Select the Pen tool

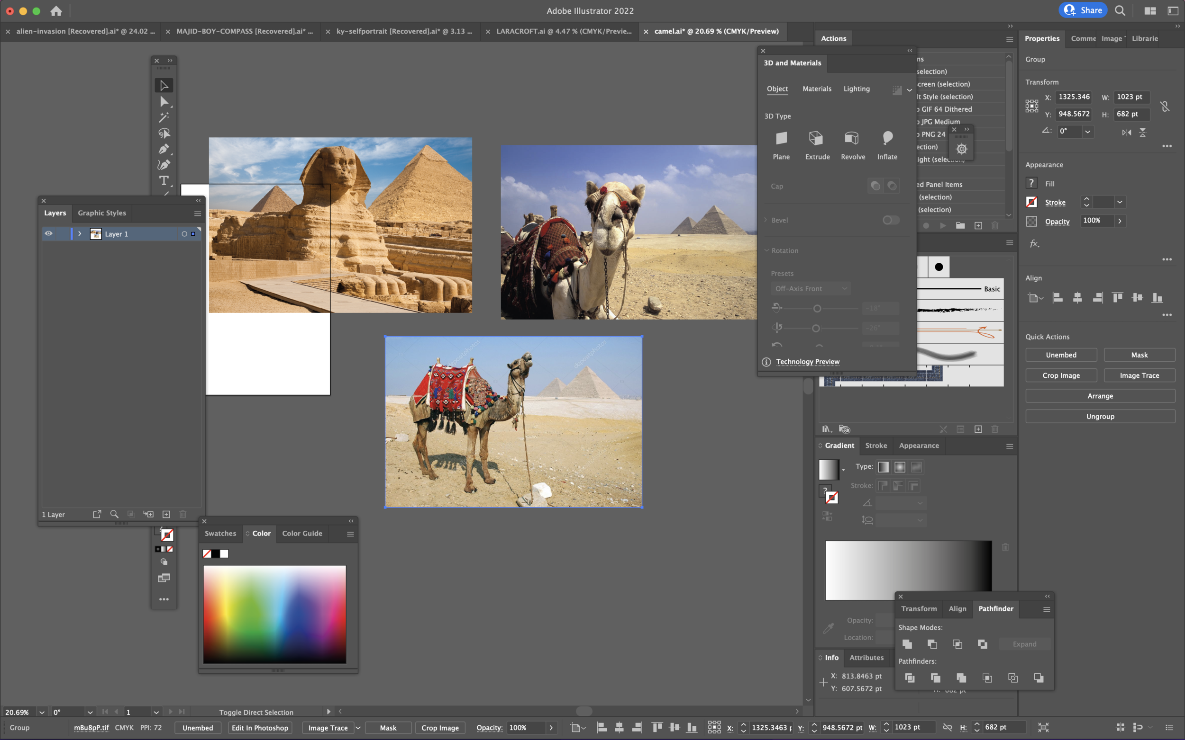pos(164,149)
